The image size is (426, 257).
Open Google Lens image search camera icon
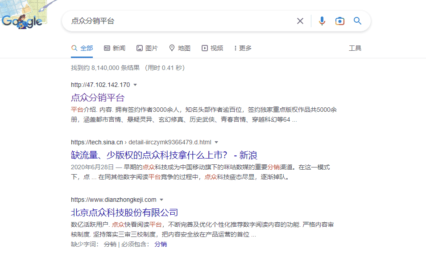[x=340, y=21]
